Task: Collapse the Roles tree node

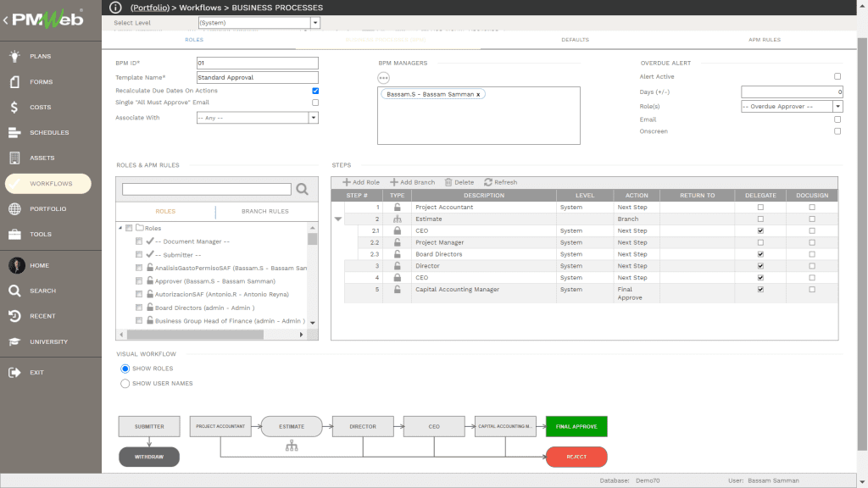Action: click(x=120, y=228)
